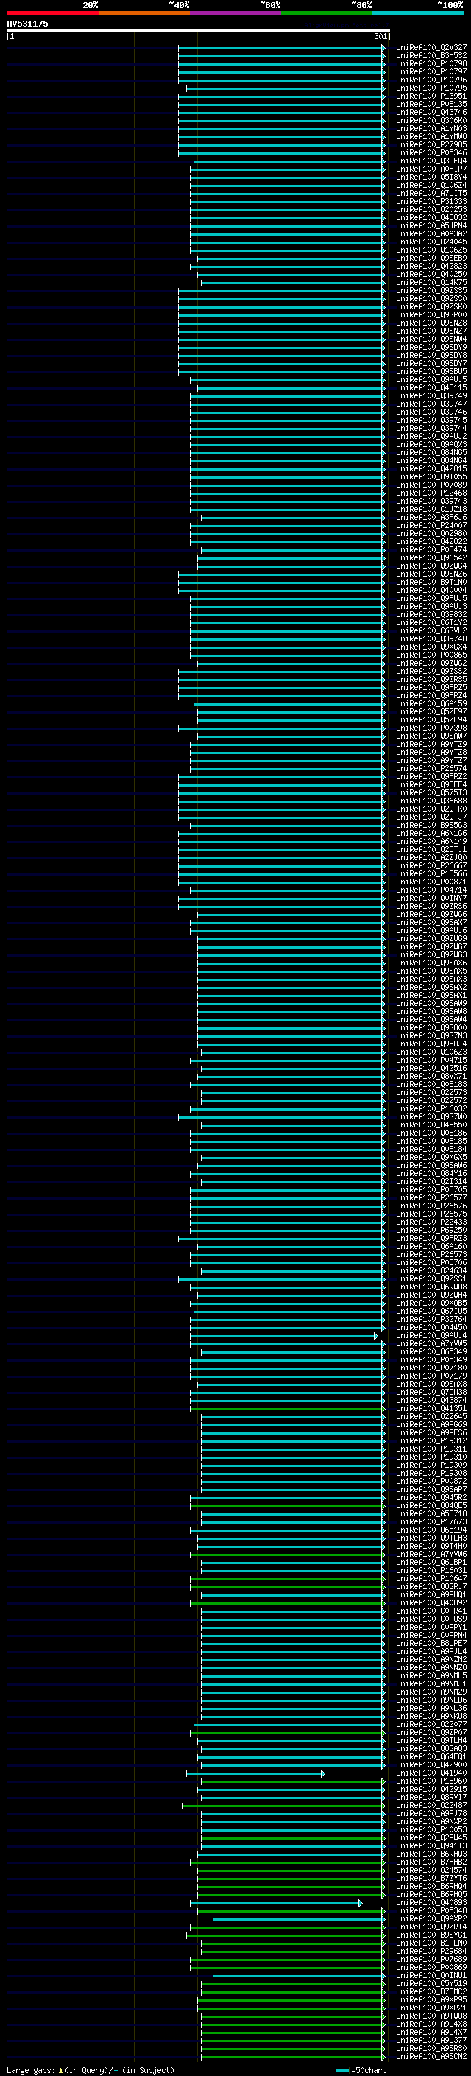Screen dimensions: 471x2076
Task: Select hit label UniRef100_Q9AUJ4
Action: click(x=431, y=1335)
